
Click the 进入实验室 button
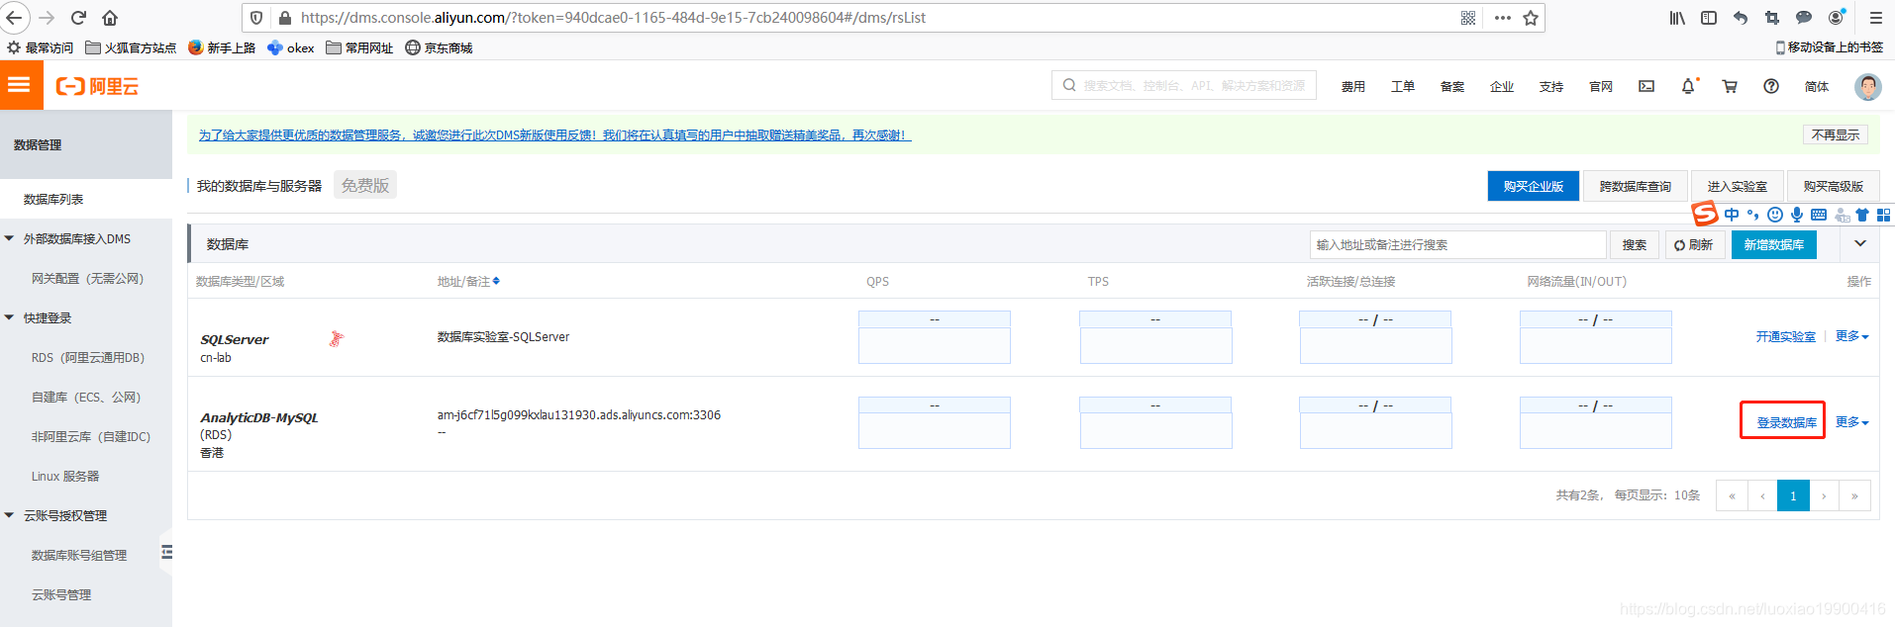(x=1738, y=186)
